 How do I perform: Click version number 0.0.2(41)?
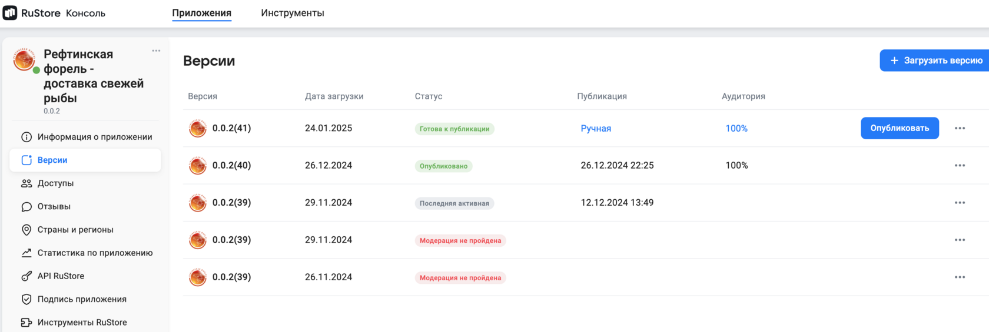pyautogui.click(x=231, y=128)
